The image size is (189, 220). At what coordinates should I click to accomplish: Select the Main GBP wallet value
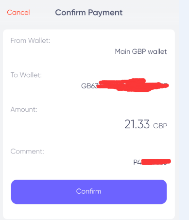[141, 51]
